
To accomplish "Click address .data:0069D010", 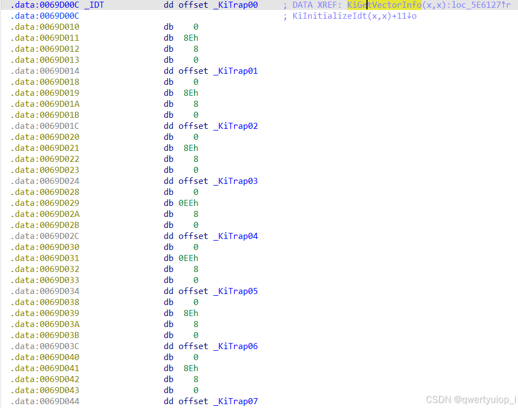I will pos(45,27).
